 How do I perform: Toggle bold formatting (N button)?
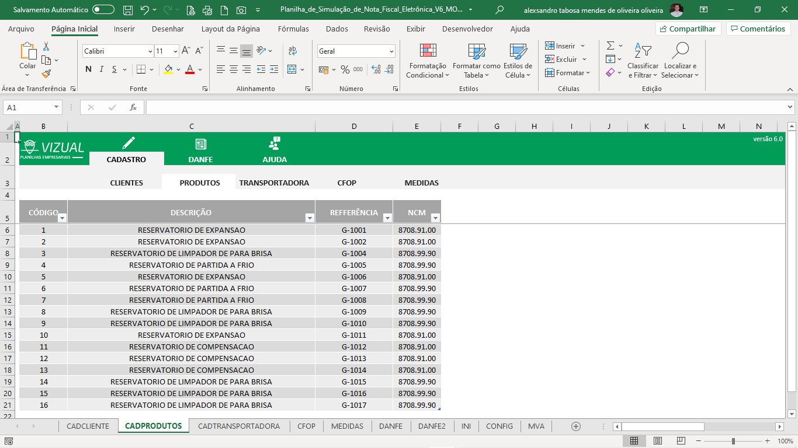coord(88,69)
